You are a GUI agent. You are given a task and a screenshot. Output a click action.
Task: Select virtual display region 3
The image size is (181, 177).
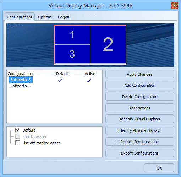point(72,54)
